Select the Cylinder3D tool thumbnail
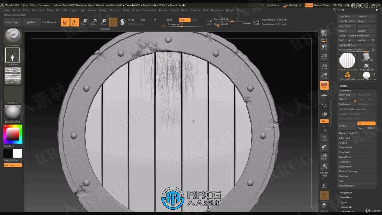 [366, 57]
